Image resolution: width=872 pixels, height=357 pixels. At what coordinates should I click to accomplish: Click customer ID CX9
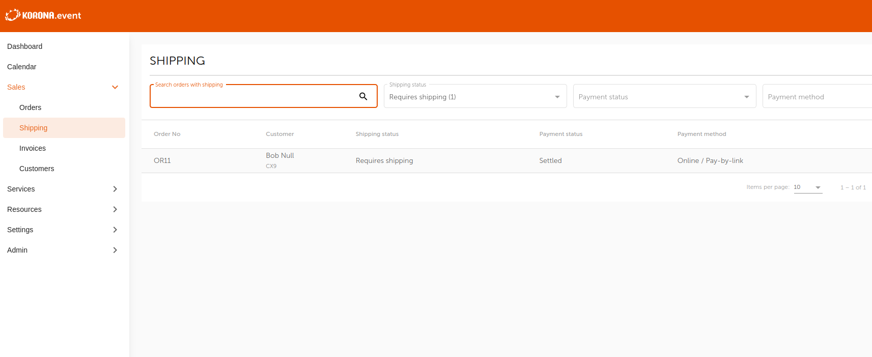(x=271, y=166)
